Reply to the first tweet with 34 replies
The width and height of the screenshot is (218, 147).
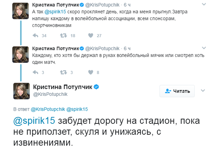point(36,36)
